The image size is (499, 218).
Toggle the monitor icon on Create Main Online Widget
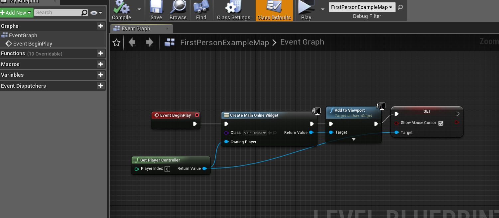coord(317,111)
